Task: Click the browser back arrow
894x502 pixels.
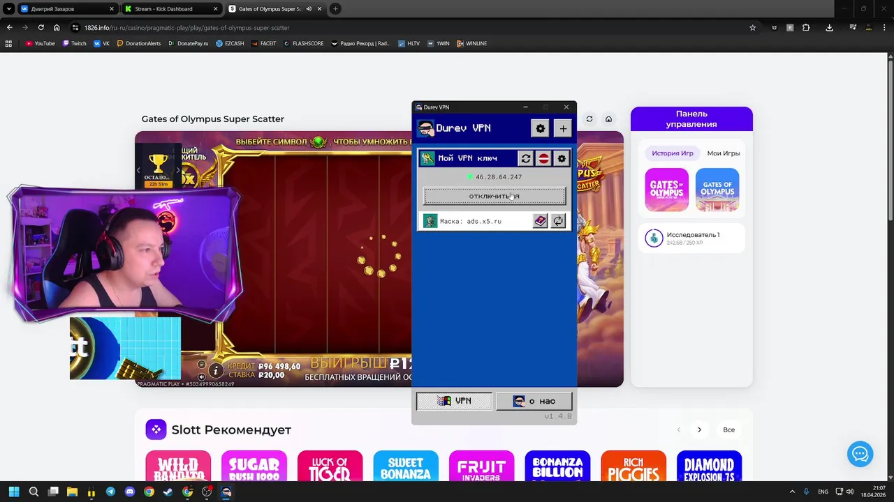Action: tap(9, 28)
